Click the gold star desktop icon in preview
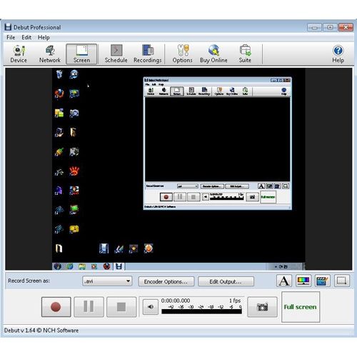The width and height of the screenshot is (357, 357). coord(134,248)
